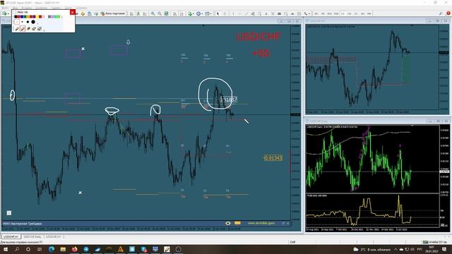
Task: Select the D1 timeframe
Action: [356, 13]
